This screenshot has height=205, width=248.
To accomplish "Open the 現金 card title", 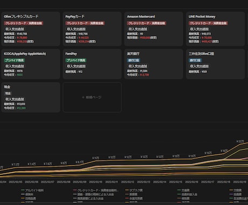I will pyautogui.click(x=7, y=87).
